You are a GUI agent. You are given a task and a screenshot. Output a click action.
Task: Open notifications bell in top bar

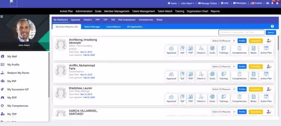click(x=273, y=3)
